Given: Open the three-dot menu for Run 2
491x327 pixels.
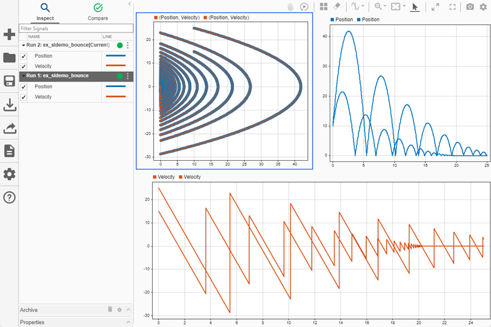Looking at the screenshot, I should pos(128,45).
